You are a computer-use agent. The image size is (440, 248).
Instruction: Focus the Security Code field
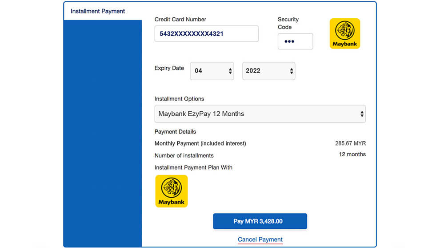pyautogui.click(x=295, y=41)
